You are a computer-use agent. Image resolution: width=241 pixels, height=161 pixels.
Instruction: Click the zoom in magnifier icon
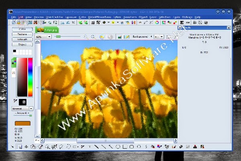tap(86, 37)
